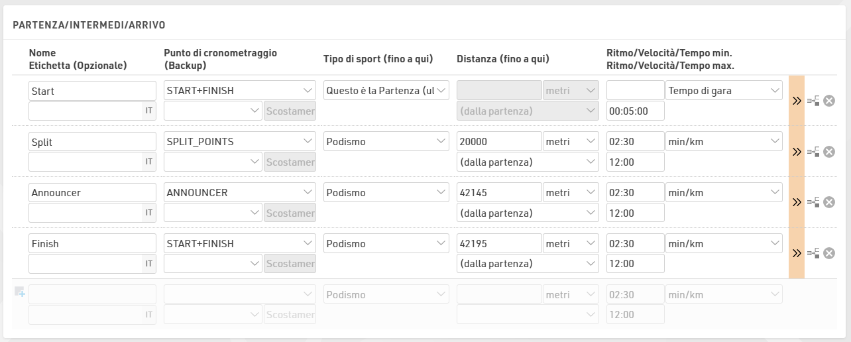Image resolution: width=851 pixels, height=342 pixels.
Task: Click the hierarchy icon in the Split row
Action: click(813, 152)
